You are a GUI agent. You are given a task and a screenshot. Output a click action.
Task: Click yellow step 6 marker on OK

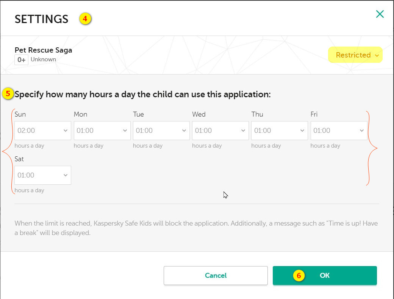click(299, 276)
